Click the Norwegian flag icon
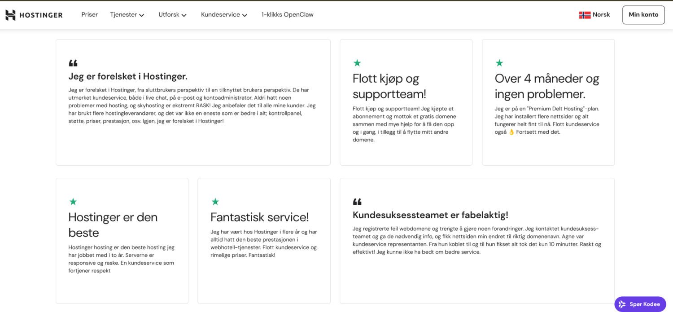This screenshot has width=673, height=312. click(x=585, y=15)
